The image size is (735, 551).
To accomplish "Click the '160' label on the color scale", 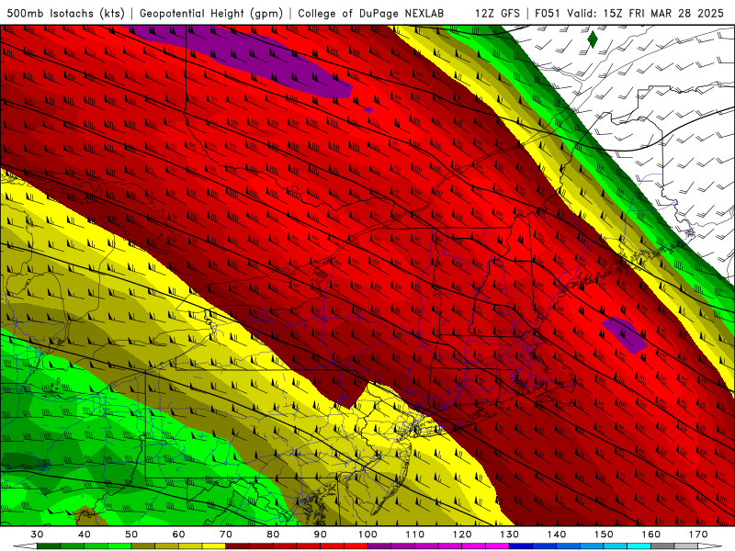I will (x=651, y=534).
